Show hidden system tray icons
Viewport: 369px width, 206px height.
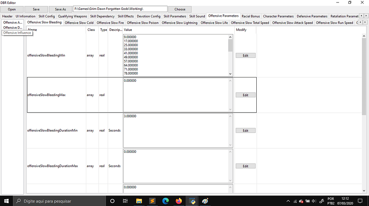click(288, 201)
